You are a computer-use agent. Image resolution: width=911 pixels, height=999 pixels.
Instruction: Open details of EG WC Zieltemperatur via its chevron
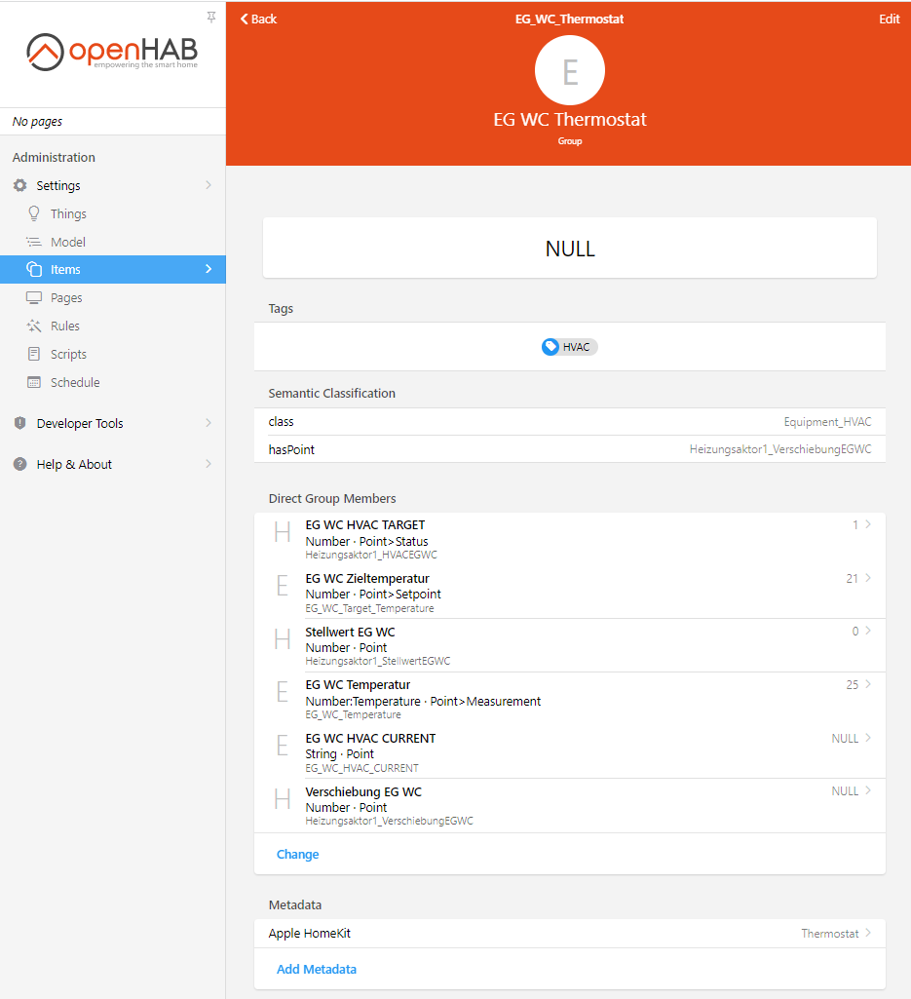click(x=865, y=578)
